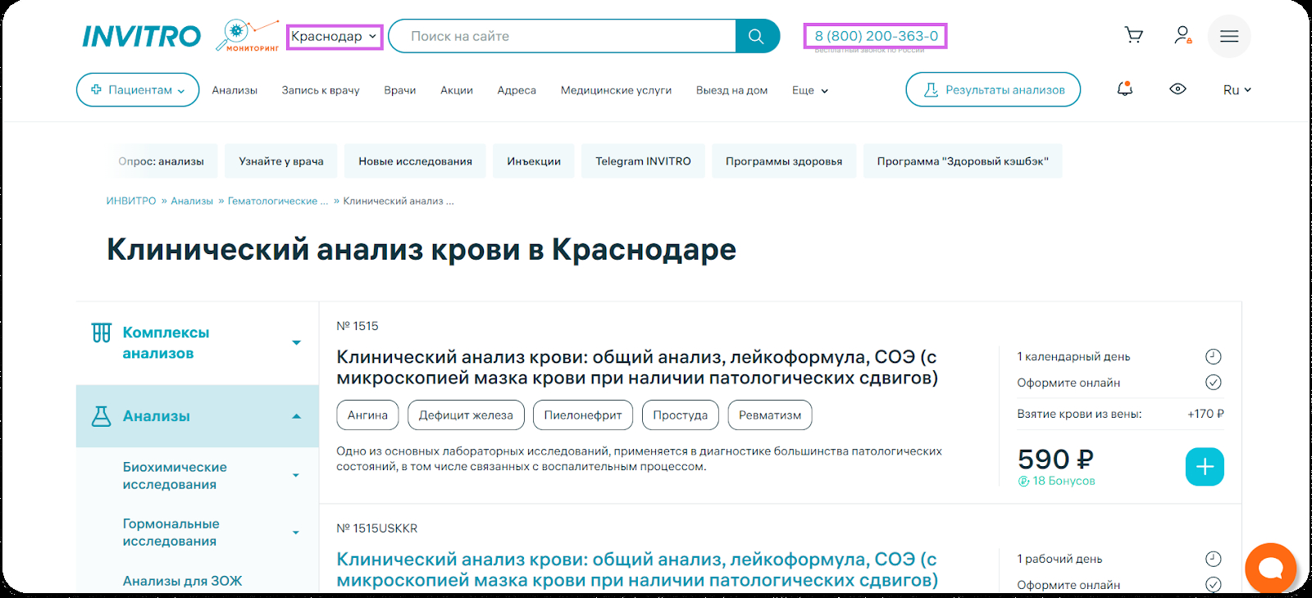
Task: Open the test 1515 title link
Action: click(637, 368)
